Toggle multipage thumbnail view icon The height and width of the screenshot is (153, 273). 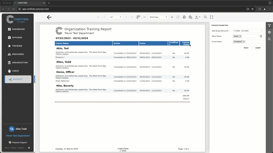point(138,17)
